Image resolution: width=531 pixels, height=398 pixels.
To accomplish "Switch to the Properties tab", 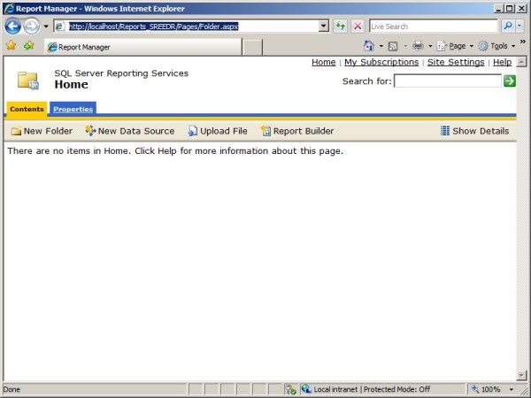I will [73, 109].
